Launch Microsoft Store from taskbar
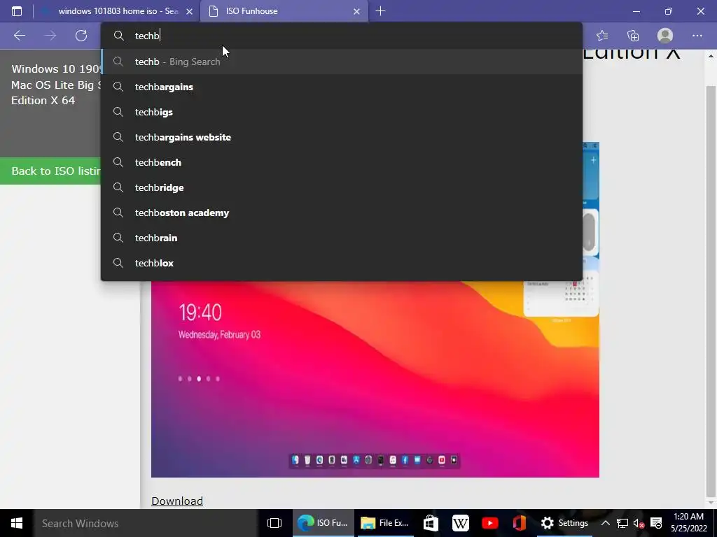 pos(431,523)
